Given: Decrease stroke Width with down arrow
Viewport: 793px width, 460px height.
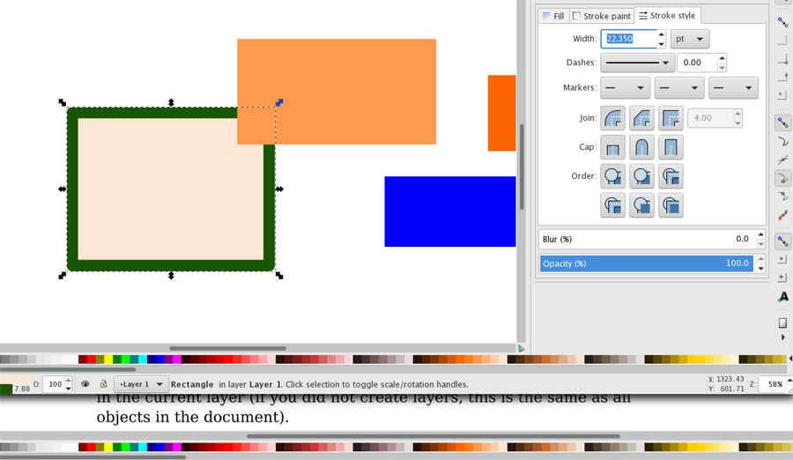Looking at the screenshot, I should click(661, 44).
